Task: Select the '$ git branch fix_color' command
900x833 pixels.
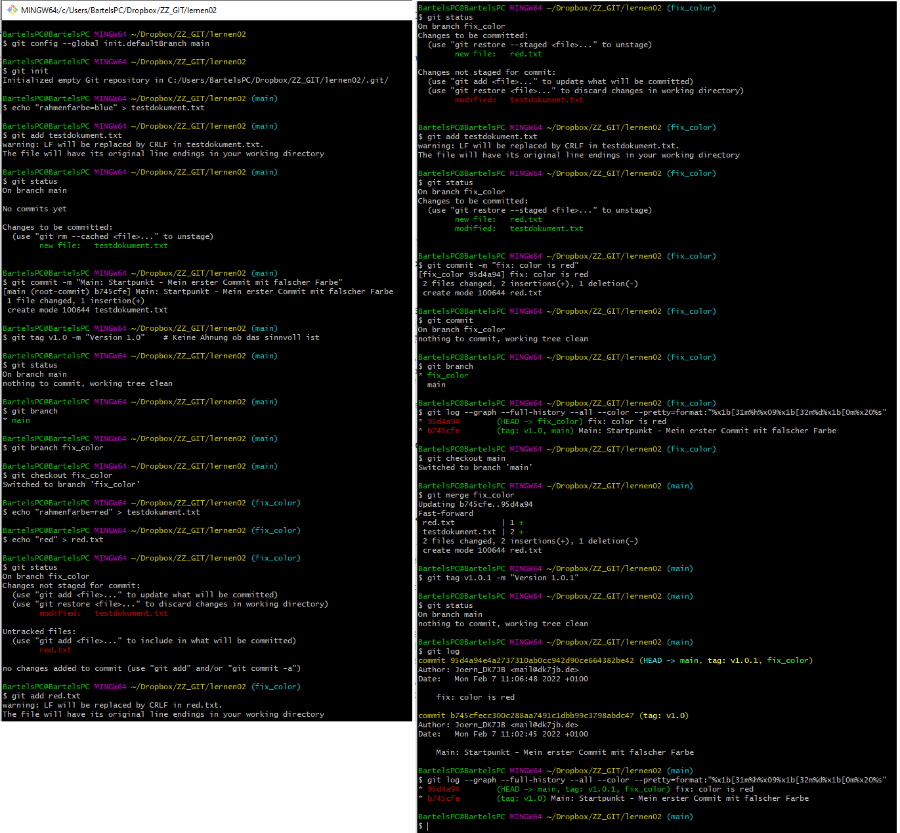Action: (x=53, y=448)
